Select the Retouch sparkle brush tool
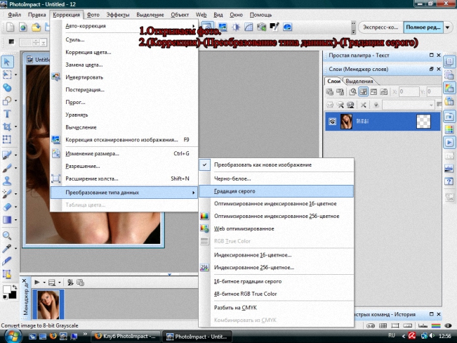This screenshot has width=457, height=343. [7, 194]
